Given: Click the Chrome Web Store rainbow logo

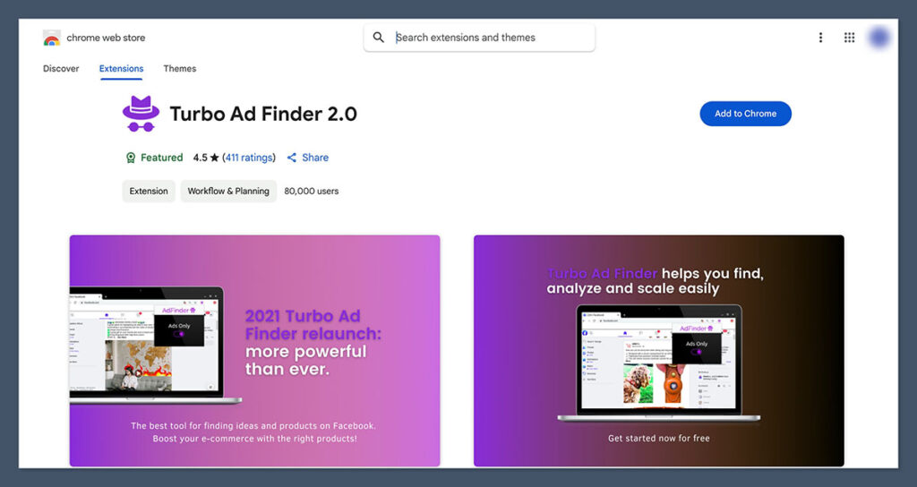Looking at the screenshot, I should [51, 38].
